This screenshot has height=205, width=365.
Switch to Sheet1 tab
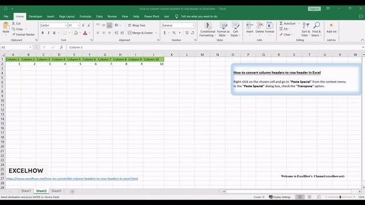point(26,191)
